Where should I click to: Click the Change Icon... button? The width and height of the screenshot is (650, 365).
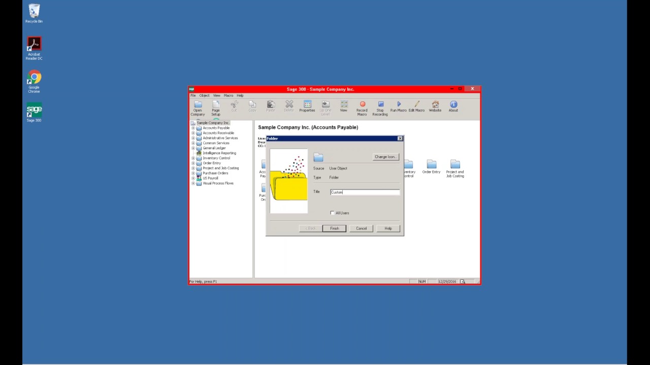click(385, 157)
